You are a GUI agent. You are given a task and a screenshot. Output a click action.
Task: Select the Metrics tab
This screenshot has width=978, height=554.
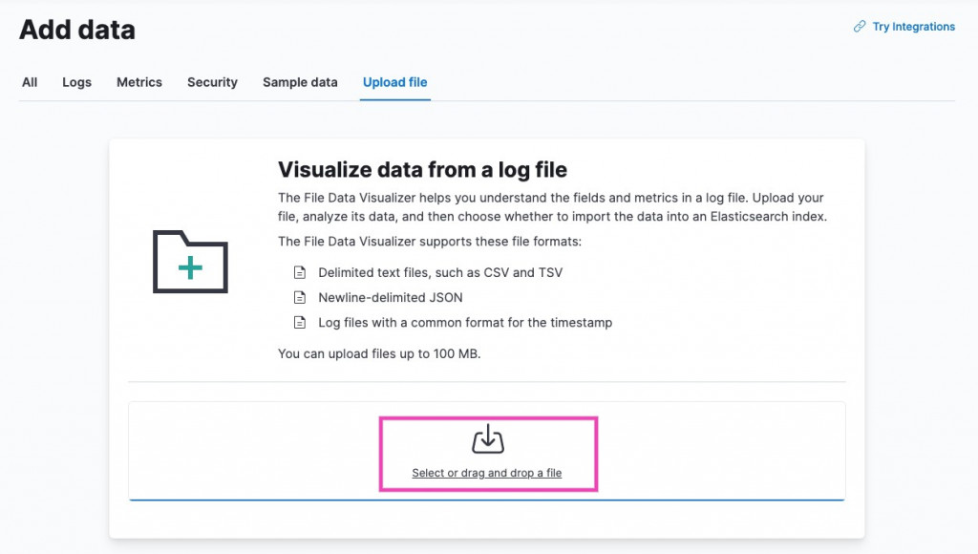(x=139, y=82)
